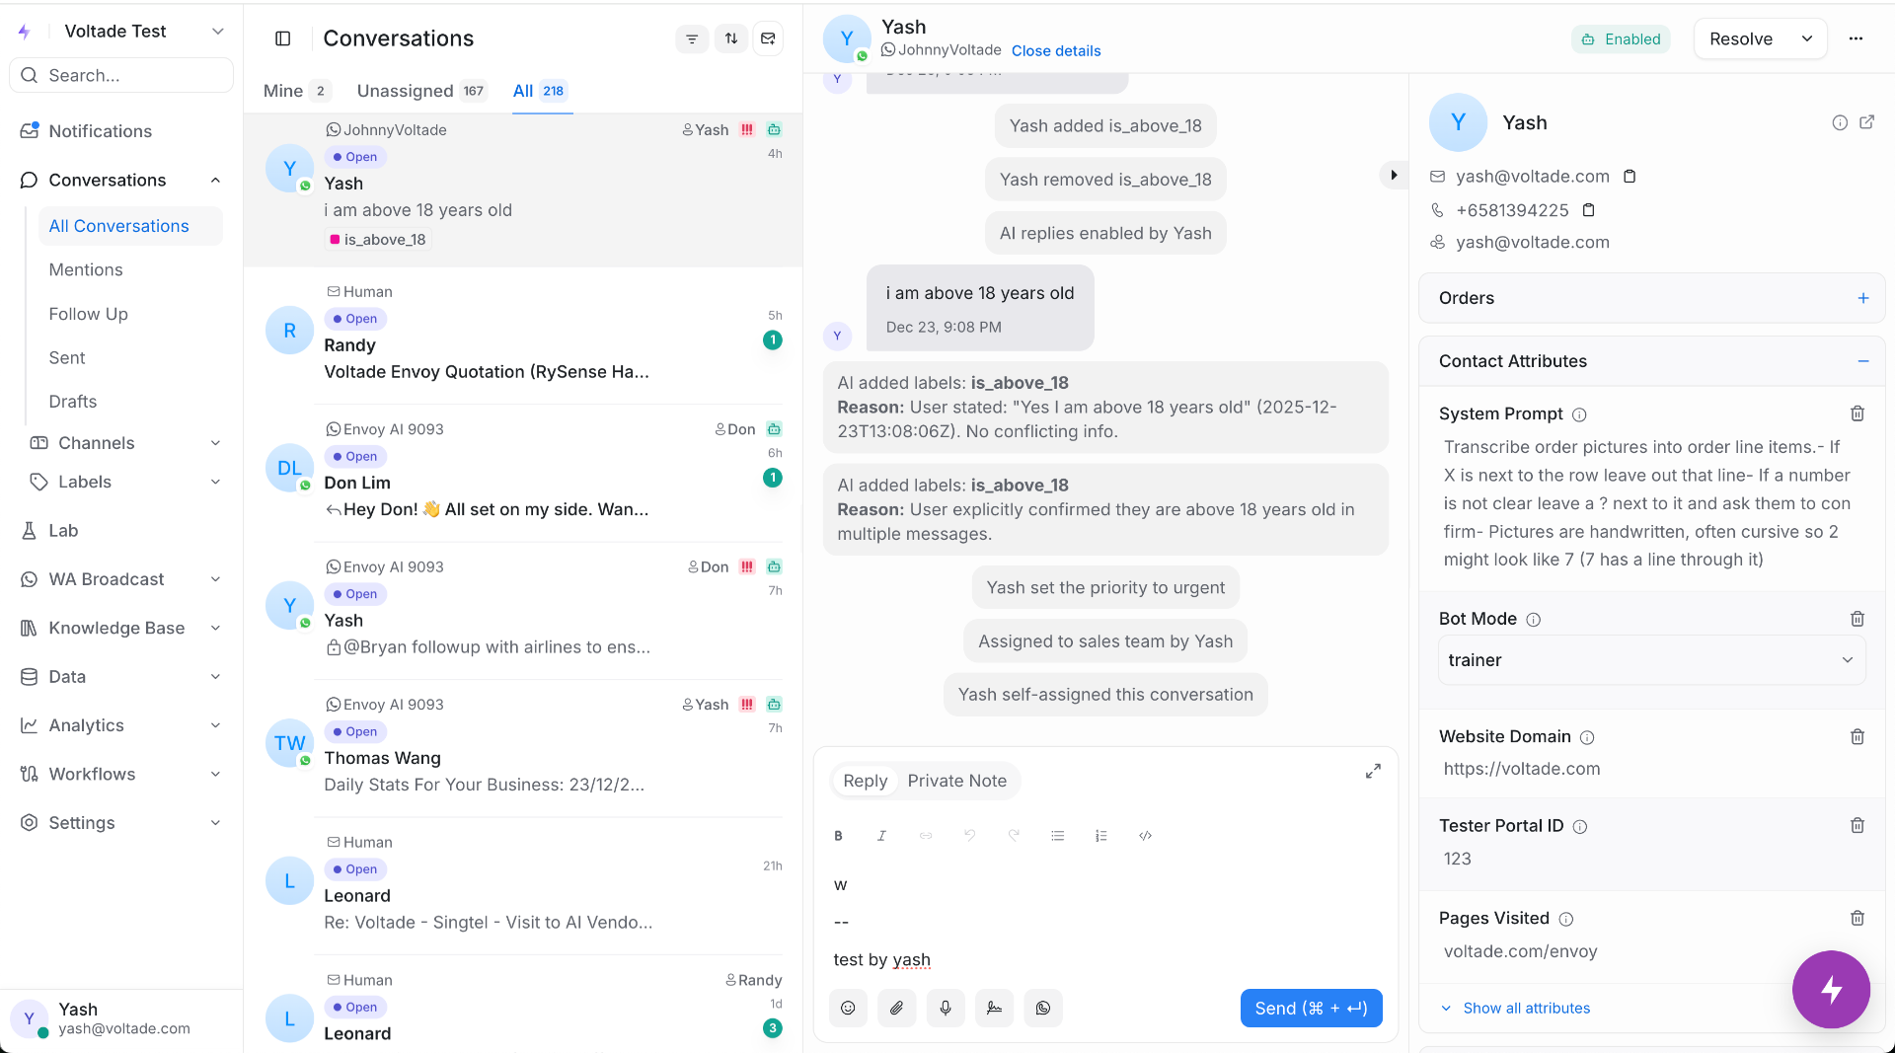The width and height of the screenshot is (1895, 1053).
Task: Expand the Orders section with plus
Action: tap(1863, 298)
